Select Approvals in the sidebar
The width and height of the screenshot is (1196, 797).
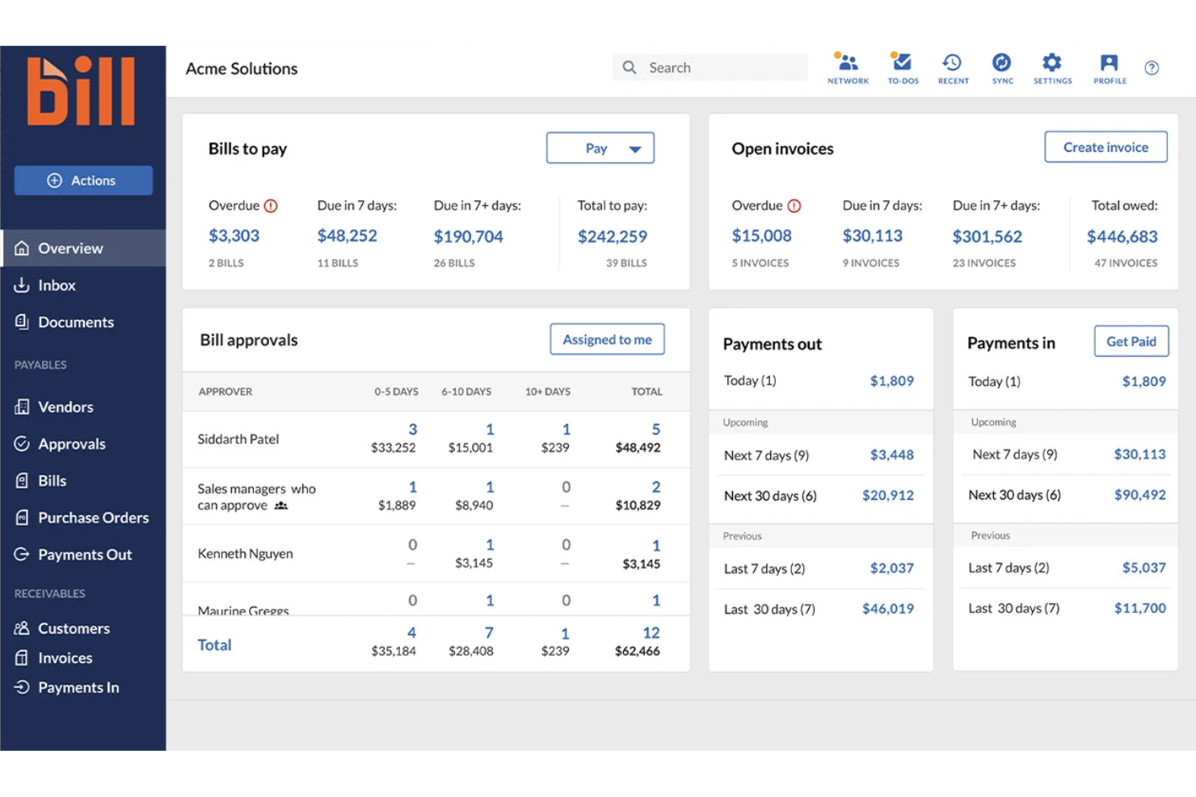point(83,443)
